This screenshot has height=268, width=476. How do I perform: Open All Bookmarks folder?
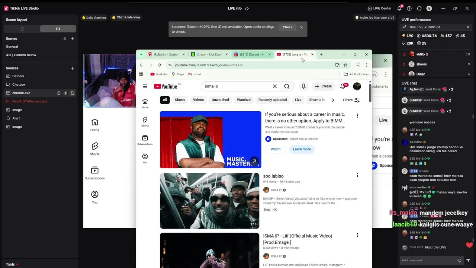click(356, 74)
